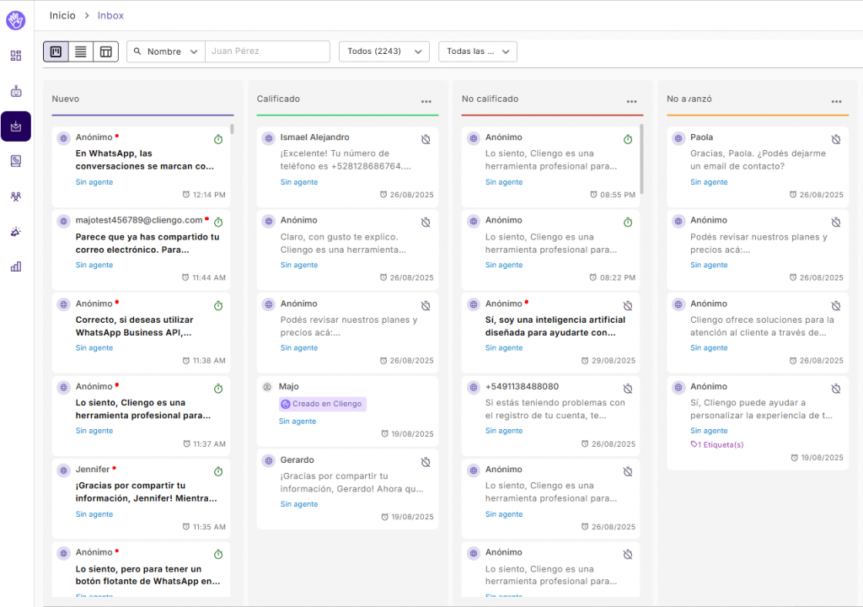Open 'Sí, soy una inteligencia artificial' message
Screen dimensions: 863x607
555,326
